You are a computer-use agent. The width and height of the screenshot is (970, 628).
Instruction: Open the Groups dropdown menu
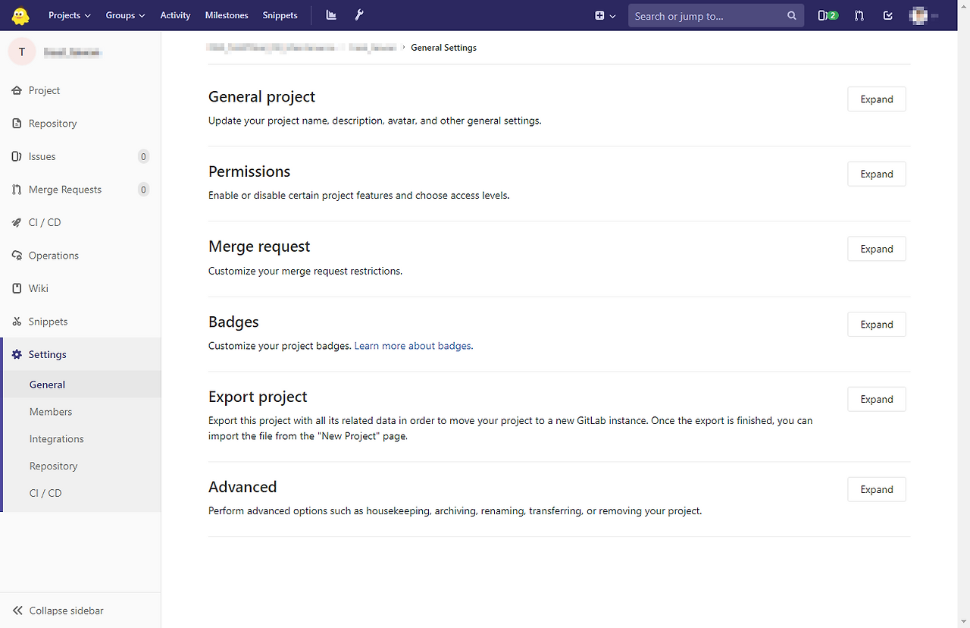click(124, 15)
